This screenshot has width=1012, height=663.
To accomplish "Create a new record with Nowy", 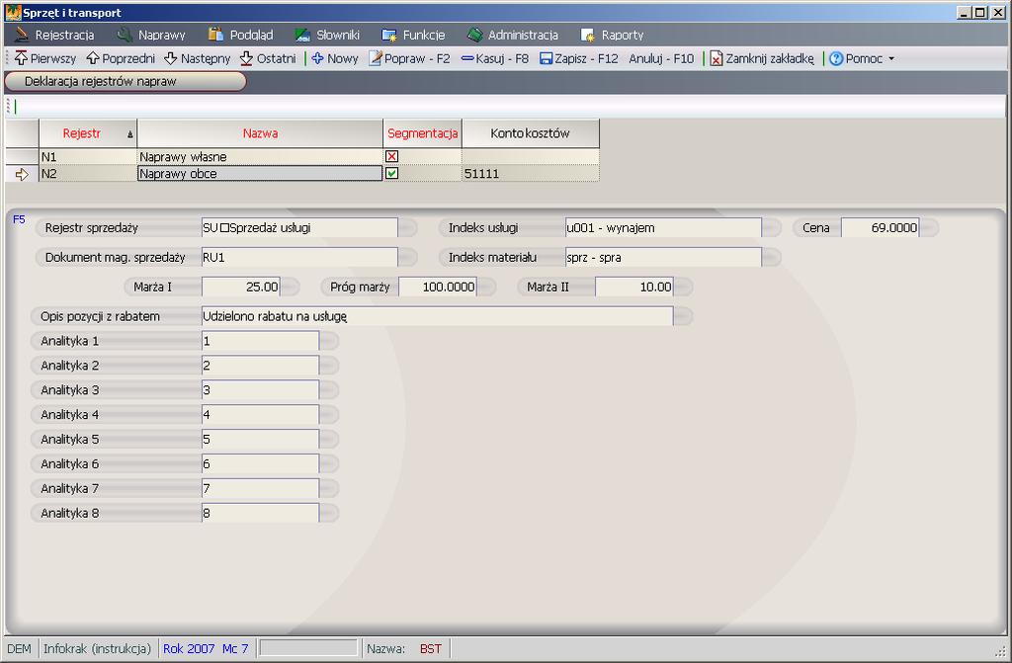I will pos(335,58).
